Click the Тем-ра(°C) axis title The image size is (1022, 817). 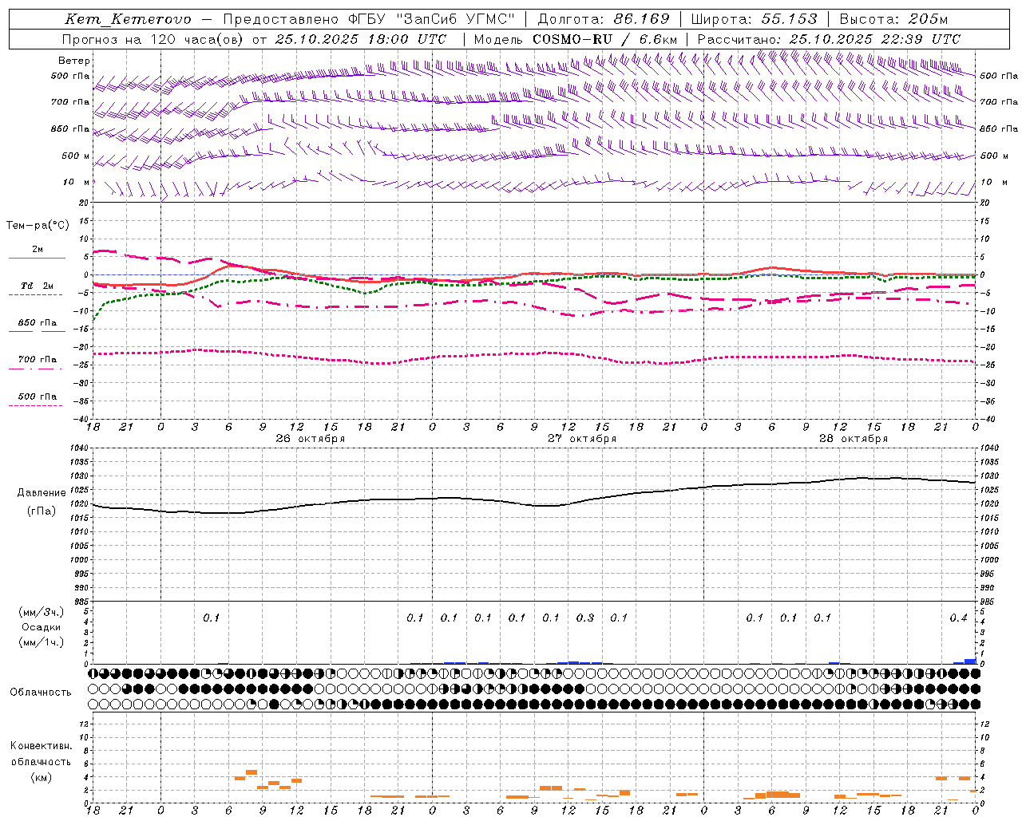tap(38, 225)
